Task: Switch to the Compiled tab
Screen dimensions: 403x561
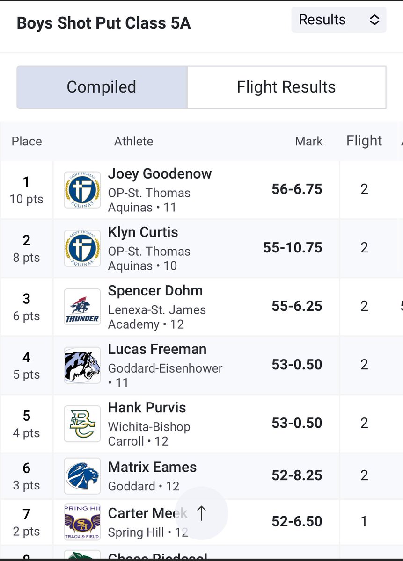Action: (102, 87)
